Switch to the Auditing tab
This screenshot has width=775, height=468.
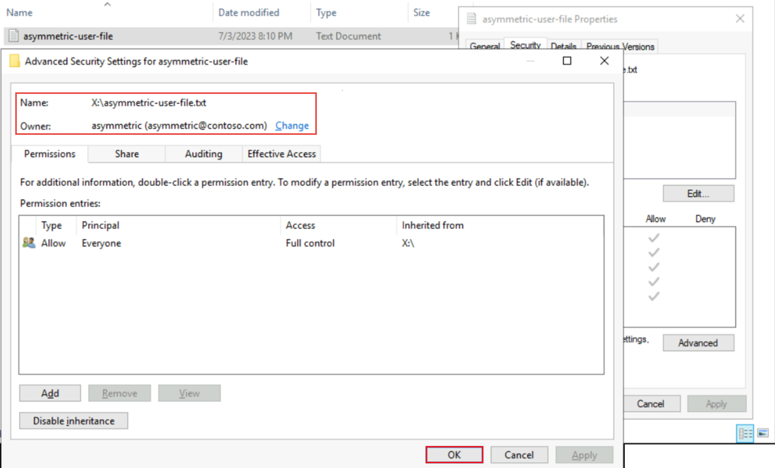point(203,154)
